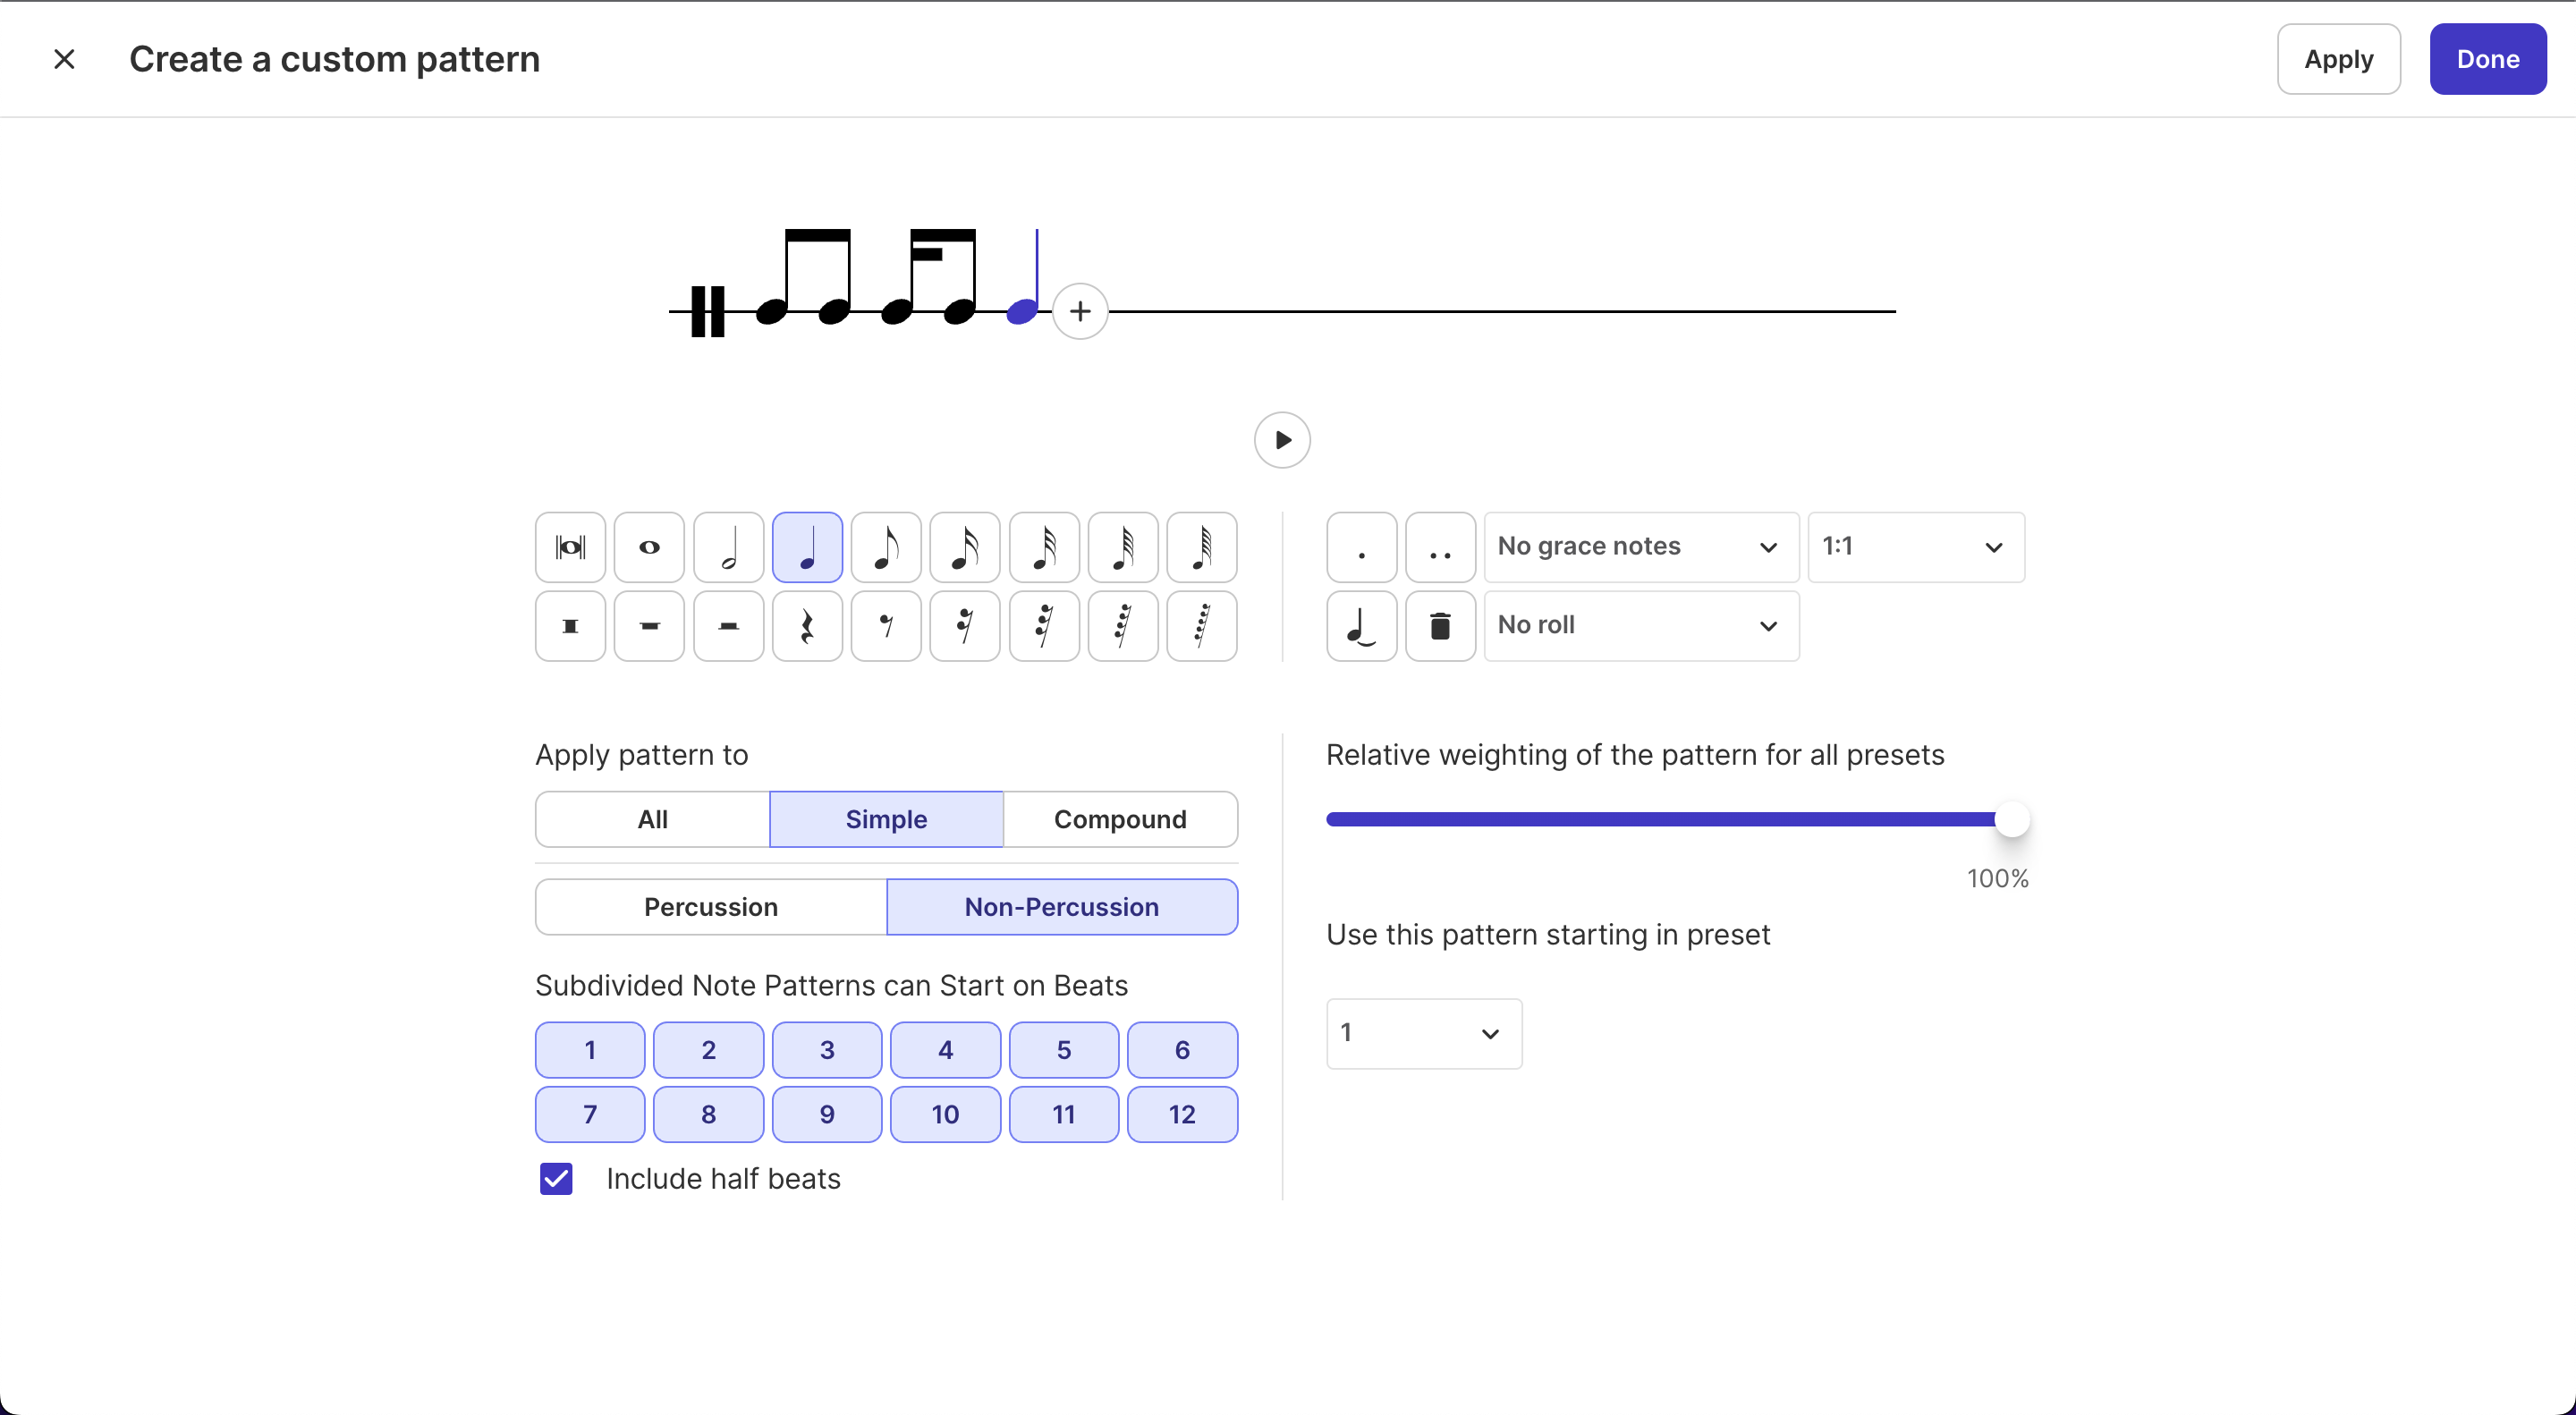Toggle beat 5 start position

[x=1063, y=1050]
